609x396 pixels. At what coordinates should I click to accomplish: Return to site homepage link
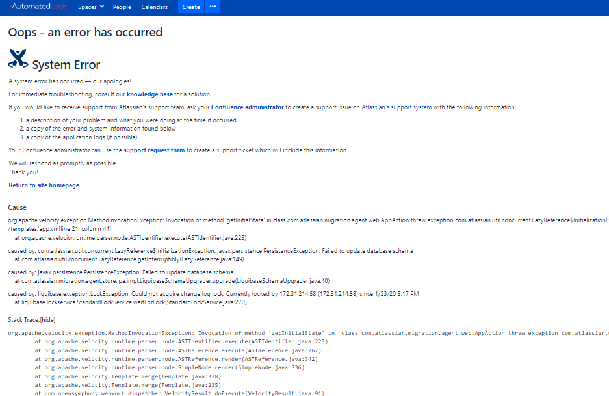pos(47,185)
